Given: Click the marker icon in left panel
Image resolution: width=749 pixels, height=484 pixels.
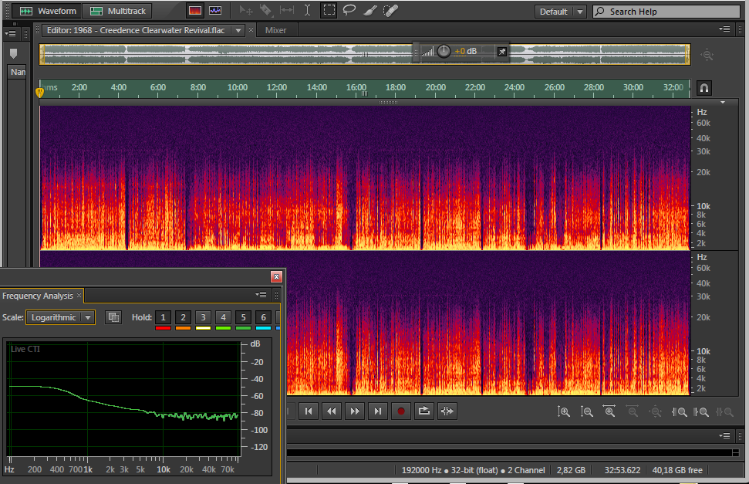Looking at the screenshot, I should tap(13, 53).
